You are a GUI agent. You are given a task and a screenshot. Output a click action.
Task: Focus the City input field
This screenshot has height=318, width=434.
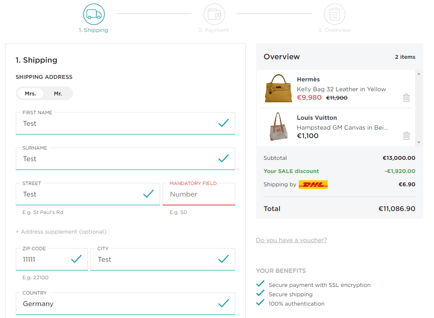click(x=163, y=259)
